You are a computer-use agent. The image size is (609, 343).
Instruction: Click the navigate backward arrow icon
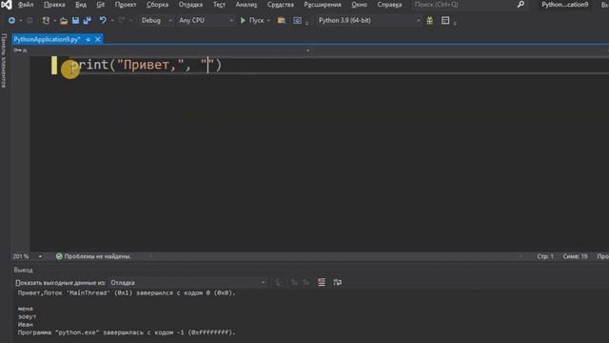click(11, 20)
